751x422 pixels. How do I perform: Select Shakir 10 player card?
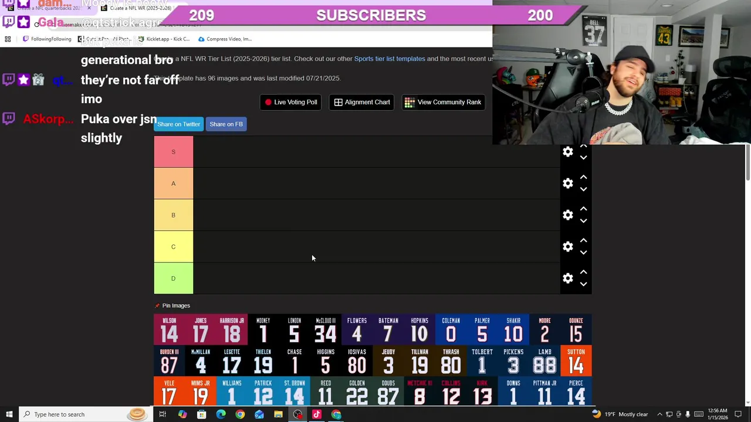[x=513, y=329]
